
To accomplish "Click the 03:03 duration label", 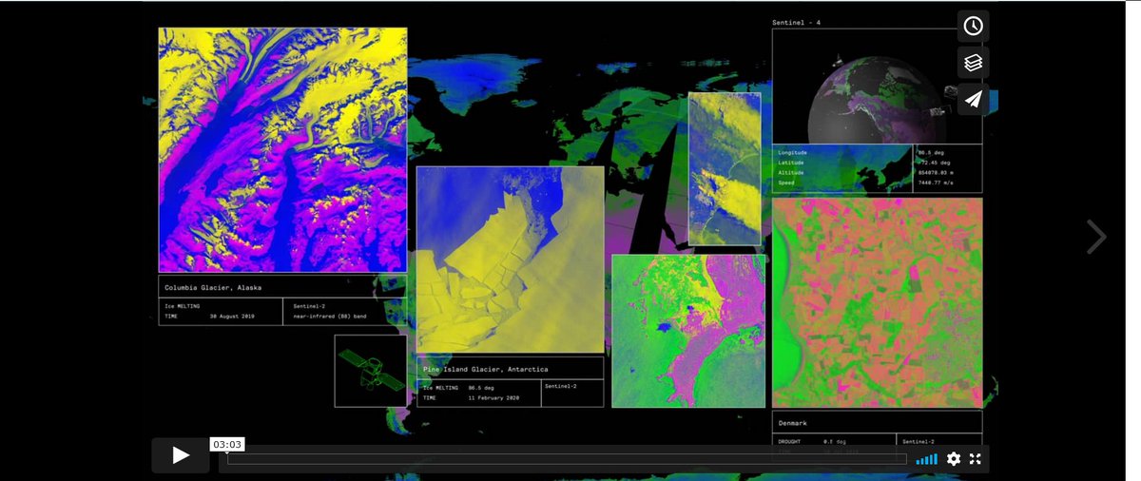I will (x=226, y=444).
